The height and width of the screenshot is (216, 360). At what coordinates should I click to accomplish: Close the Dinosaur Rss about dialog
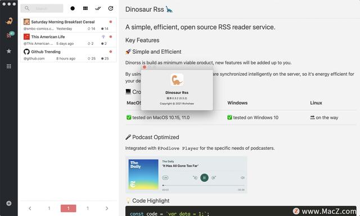[x=145, y=67]
